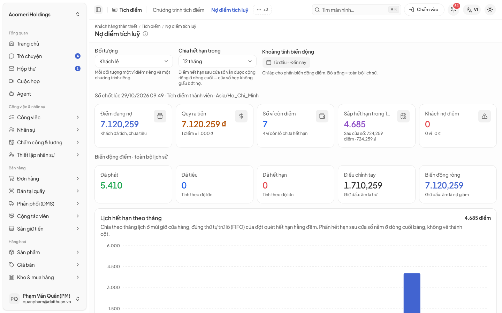Viewport: 502px width, 313px height.
Task: Open the Từ đầu – Đến nay date range
Action: (x=286, y=63)
